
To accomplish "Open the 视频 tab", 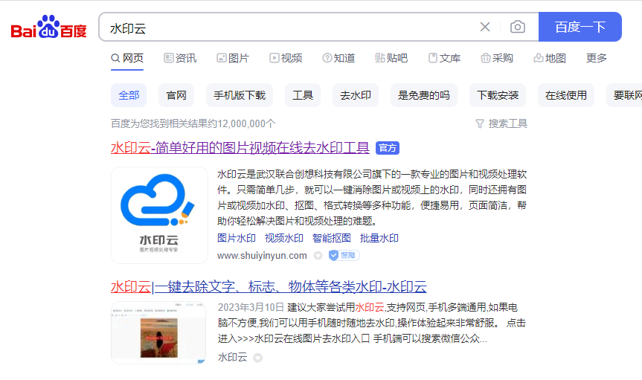I will tap(286, 58).
